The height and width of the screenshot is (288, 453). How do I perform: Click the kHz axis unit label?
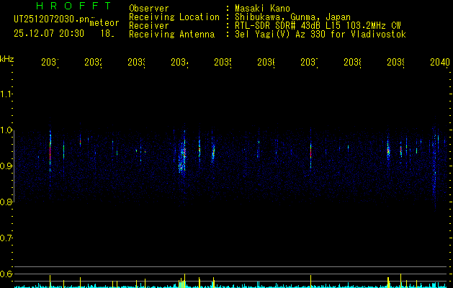point(6,59)
